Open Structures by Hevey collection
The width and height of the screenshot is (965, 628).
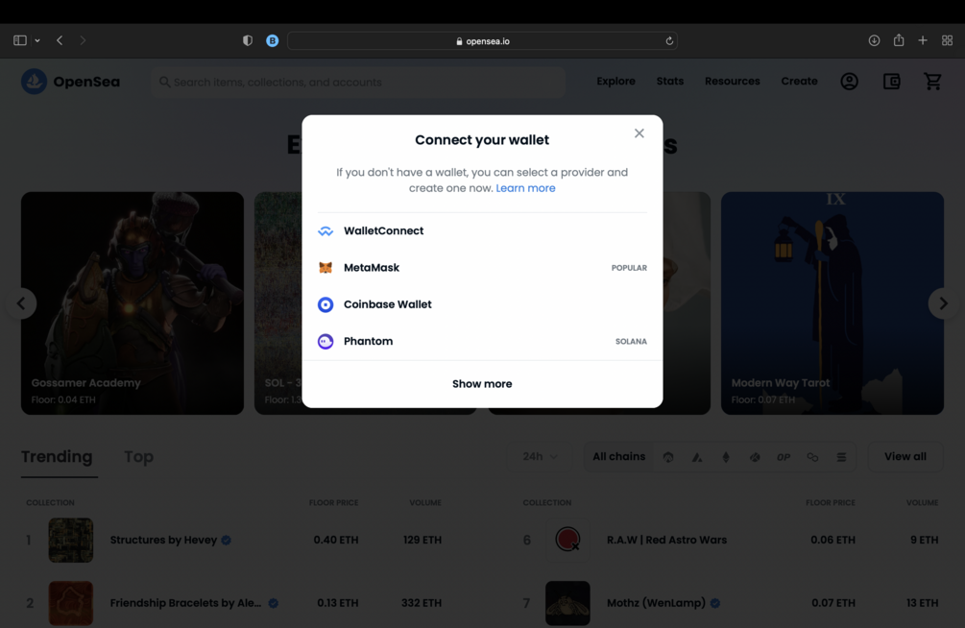(163, 540)
